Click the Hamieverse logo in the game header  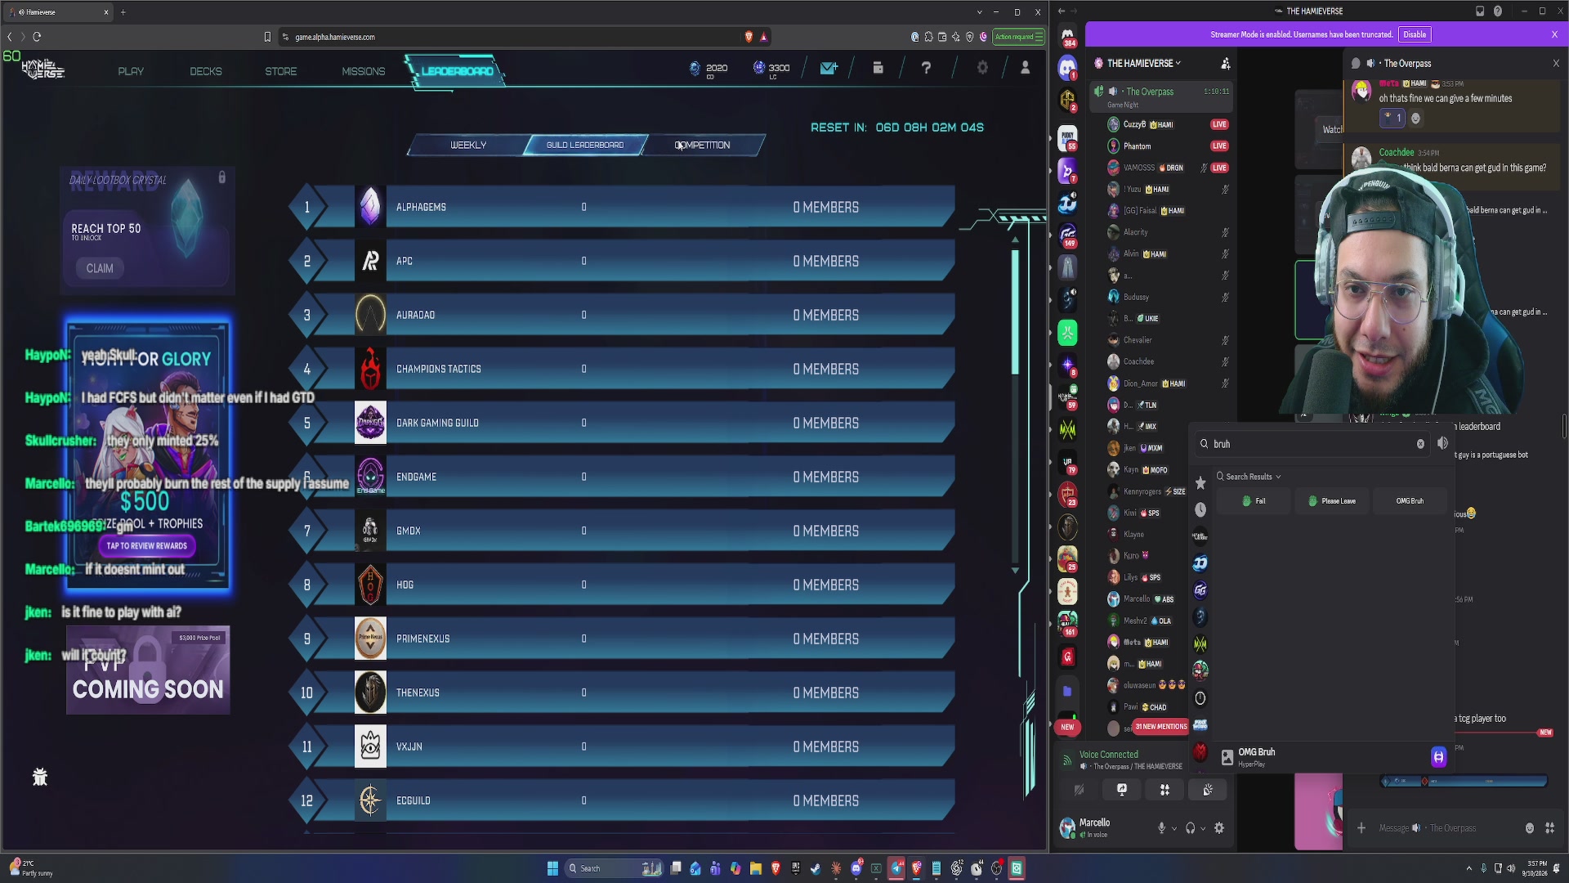coord(42,70)
